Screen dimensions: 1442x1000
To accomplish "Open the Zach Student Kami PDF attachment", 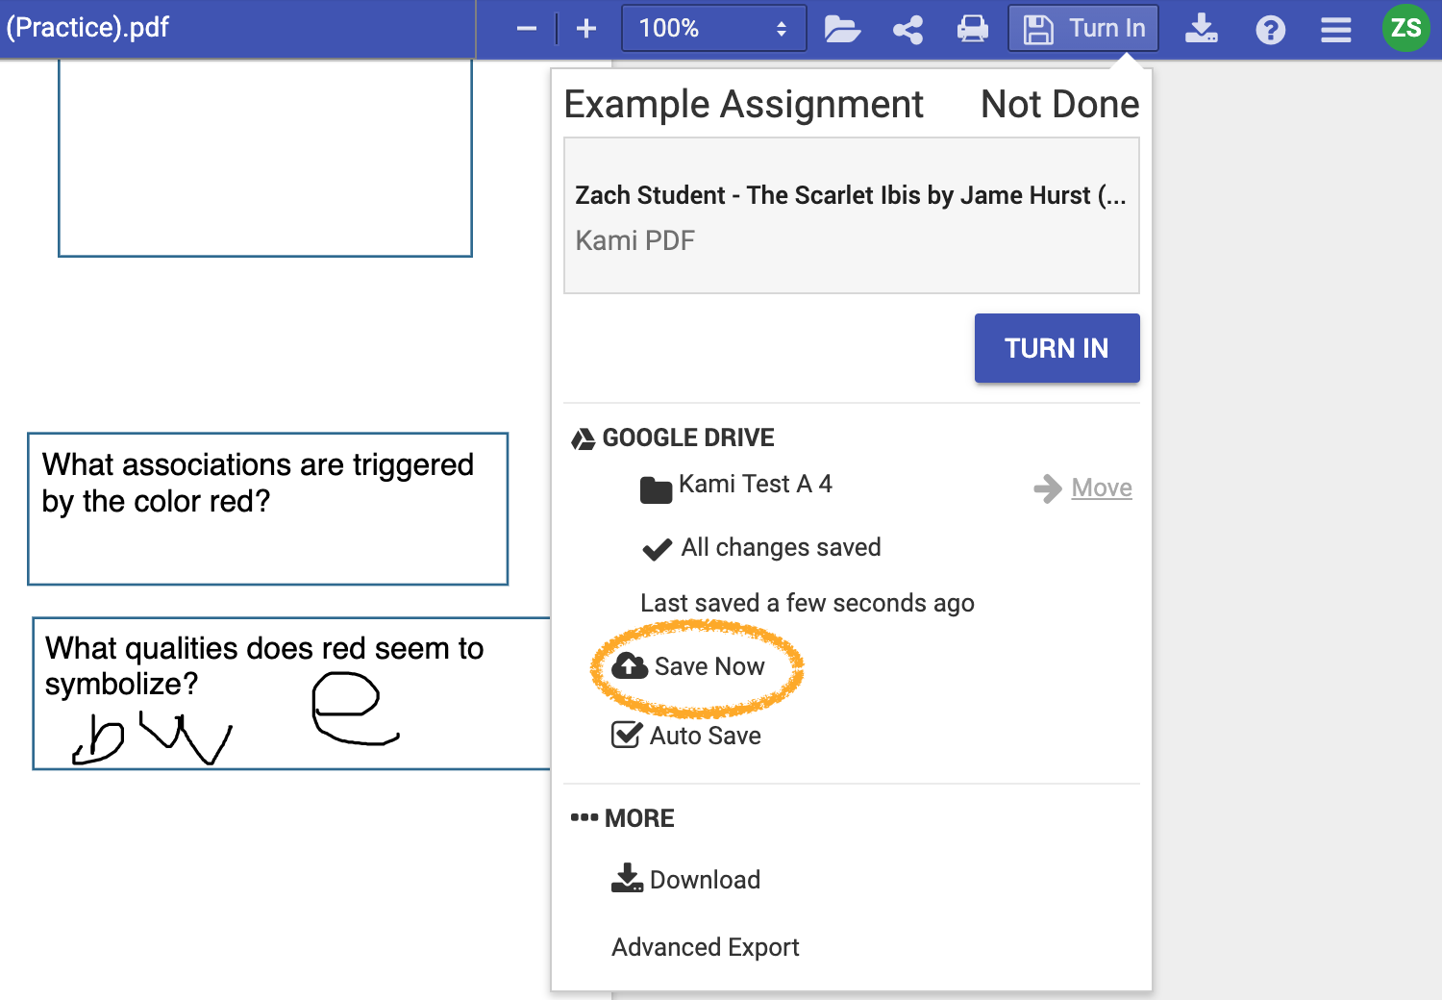I will [x=851, y=215].
